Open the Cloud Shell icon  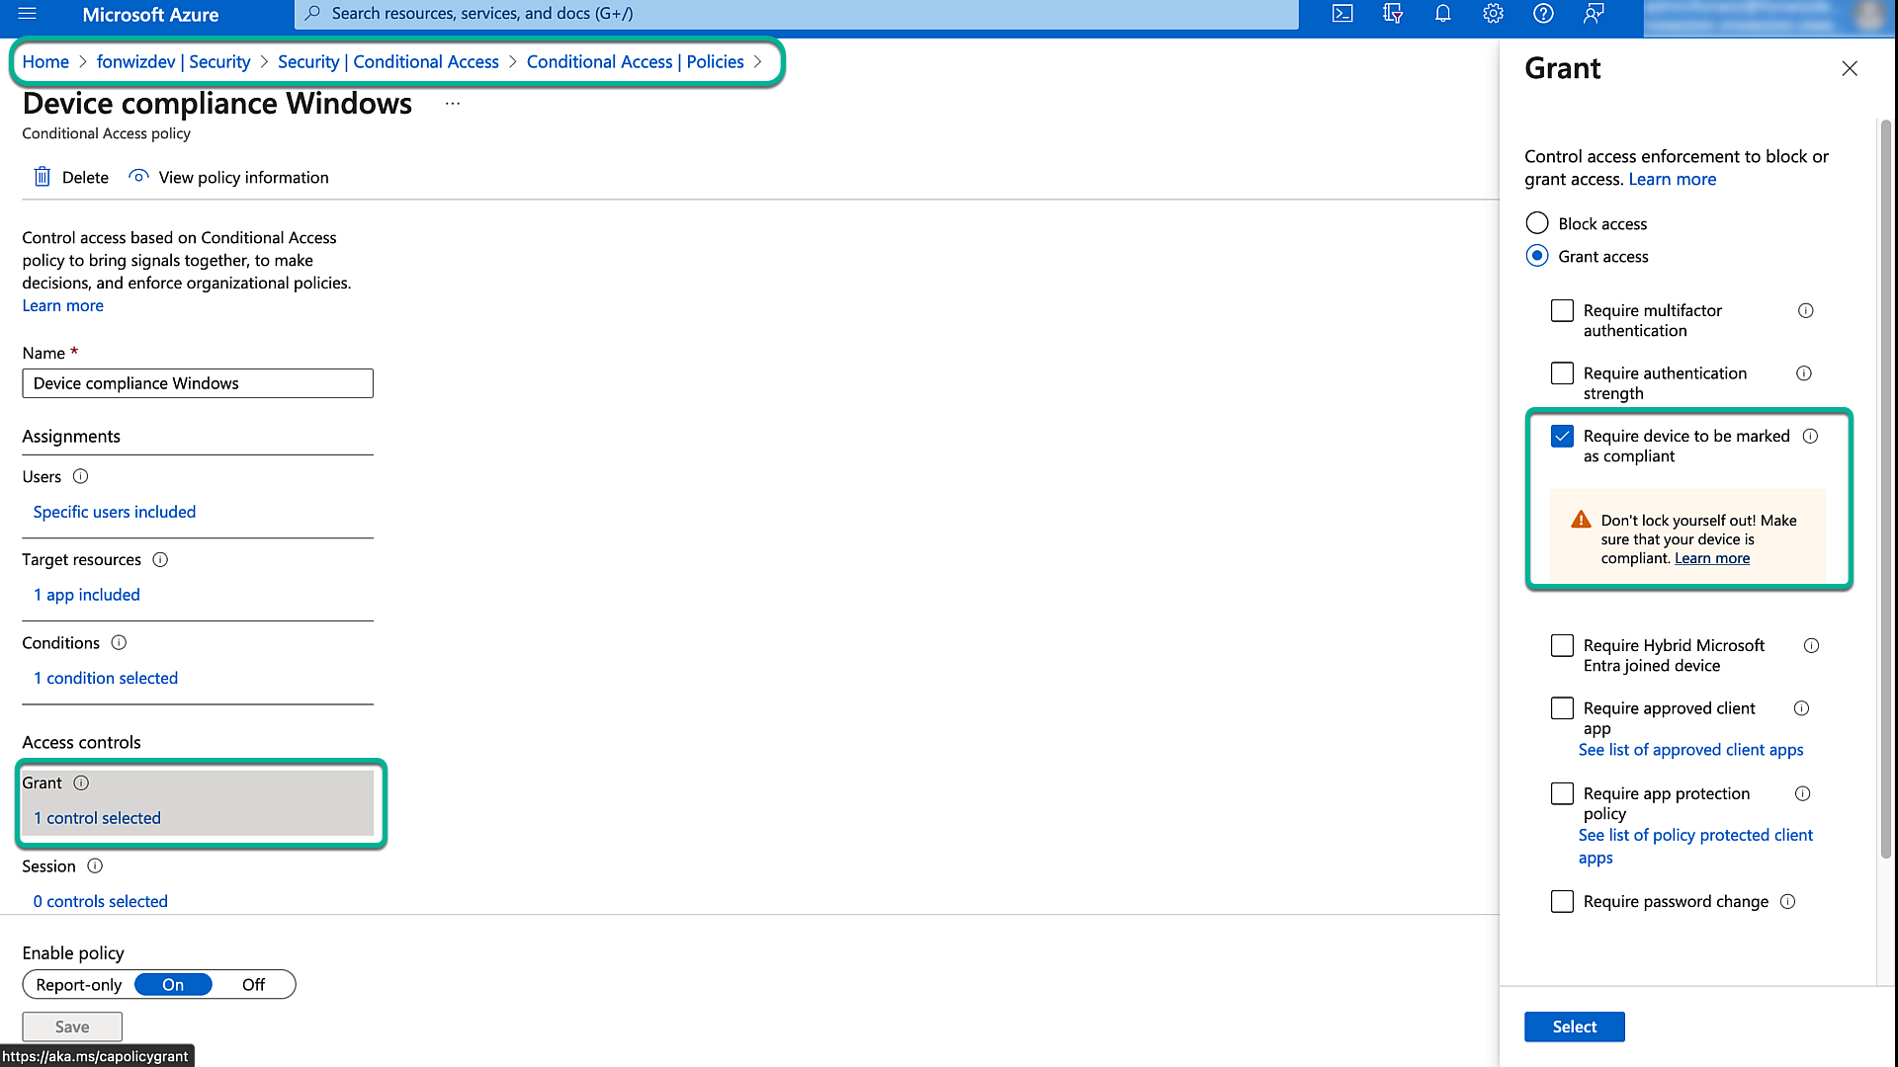click(1342, 14)
